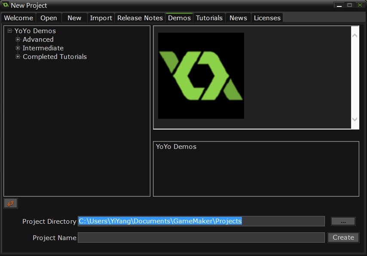Select the Completed Tutorials tree item
Screen dimensions: 367x256
(55, 57)
